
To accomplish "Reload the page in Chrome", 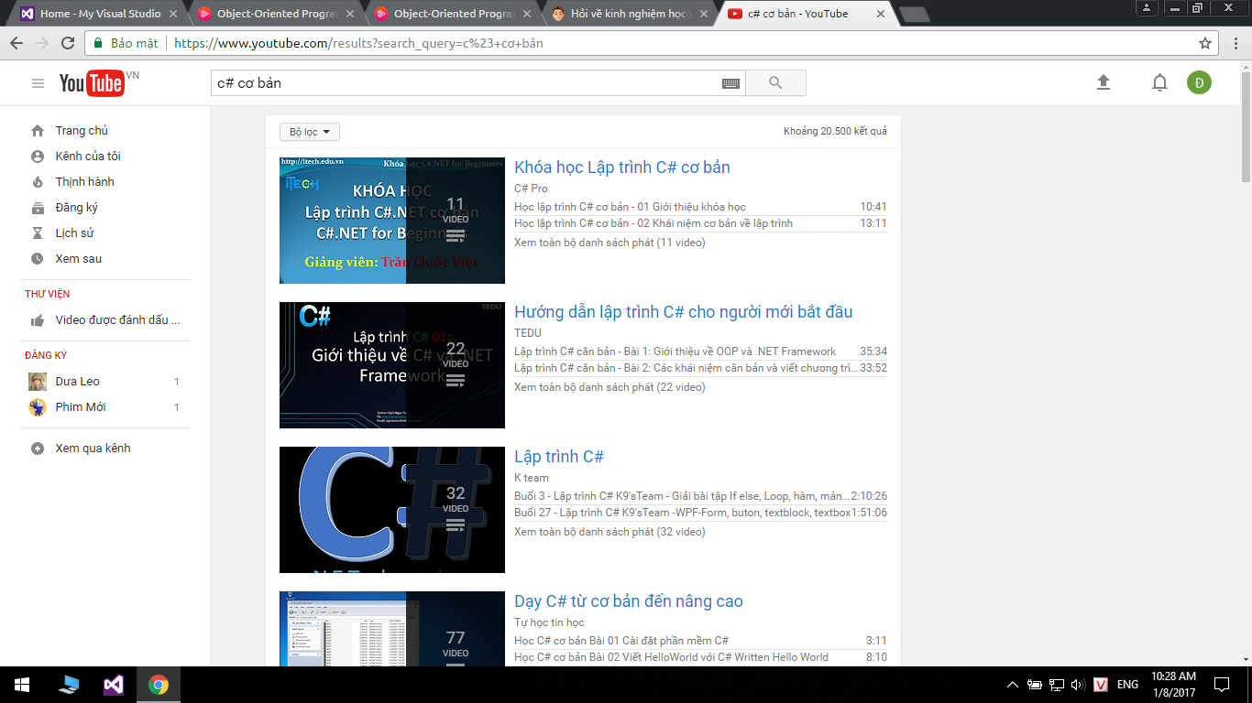I will pyautogui.click(x=68, y=43).
